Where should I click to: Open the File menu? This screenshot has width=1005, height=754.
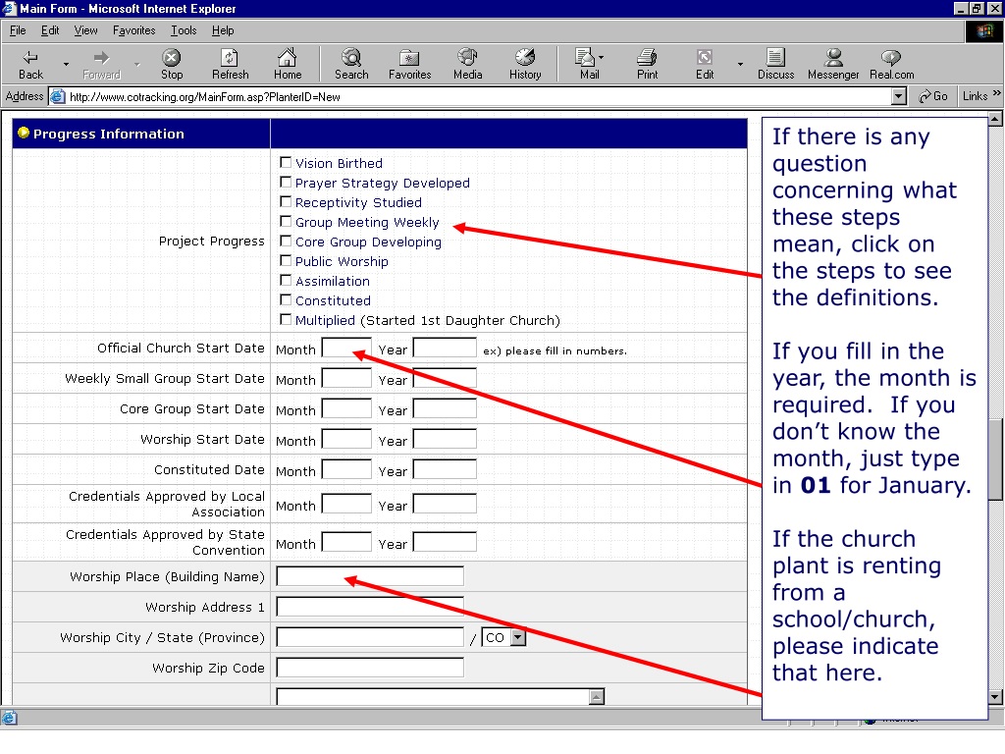point(18,30)
